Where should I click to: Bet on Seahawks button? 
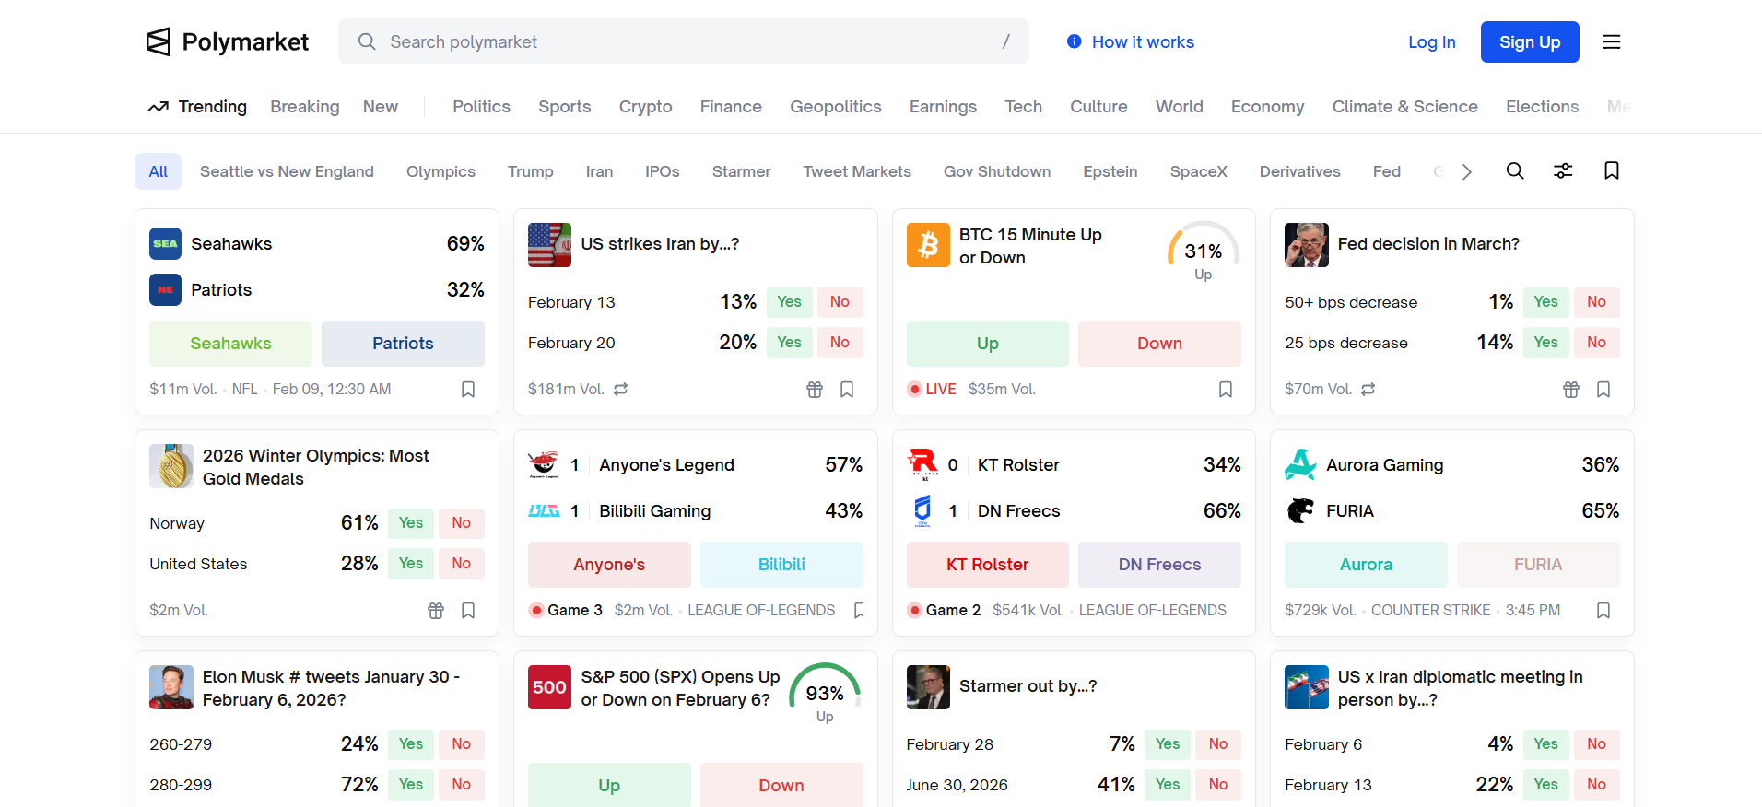[x=230, y=344]
